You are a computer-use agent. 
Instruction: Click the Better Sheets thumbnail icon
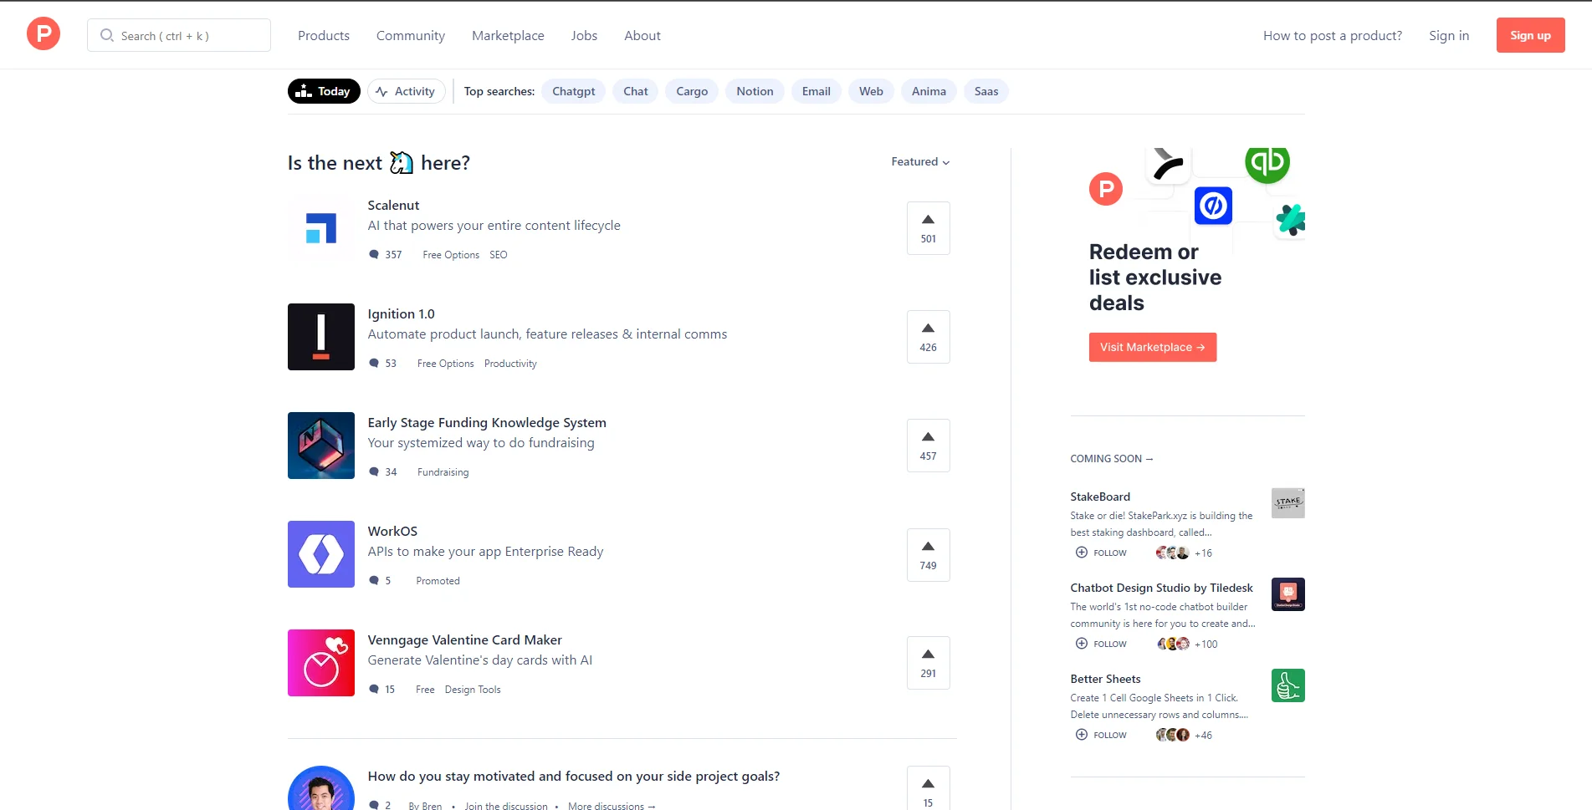(1287, 685)
